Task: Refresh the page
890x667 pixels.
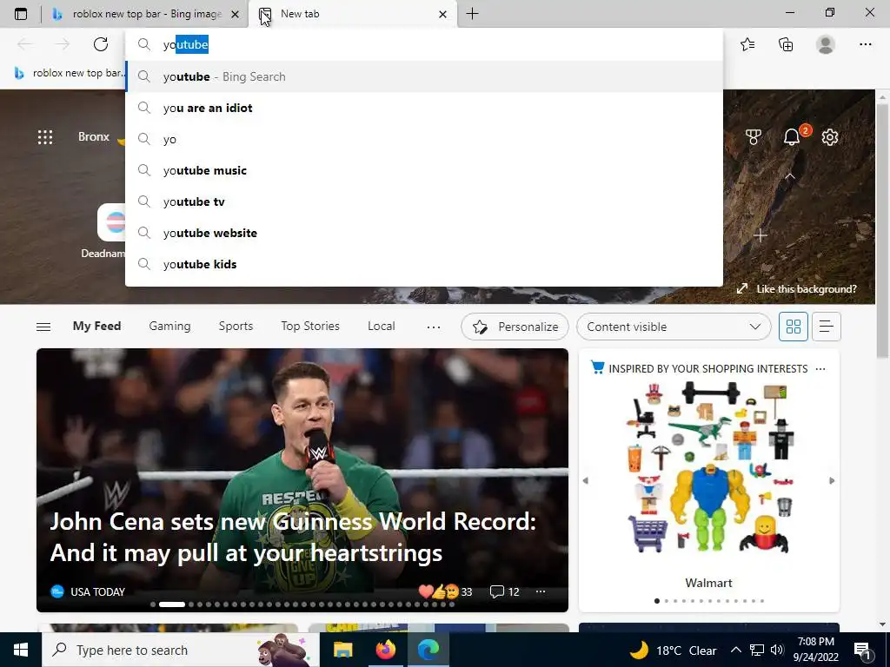Action: tap(101, 44)
